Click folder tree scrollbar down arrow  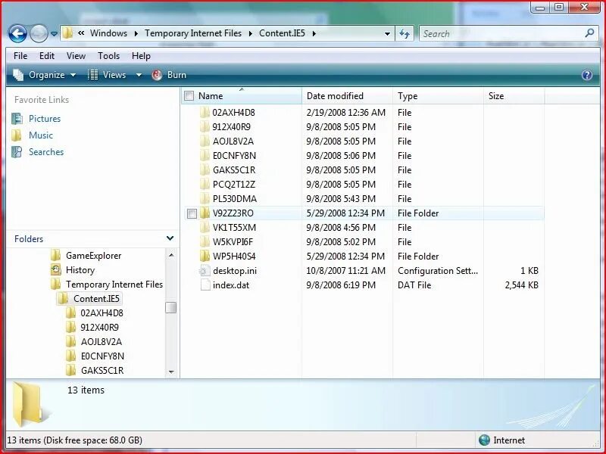pos(171,372)
